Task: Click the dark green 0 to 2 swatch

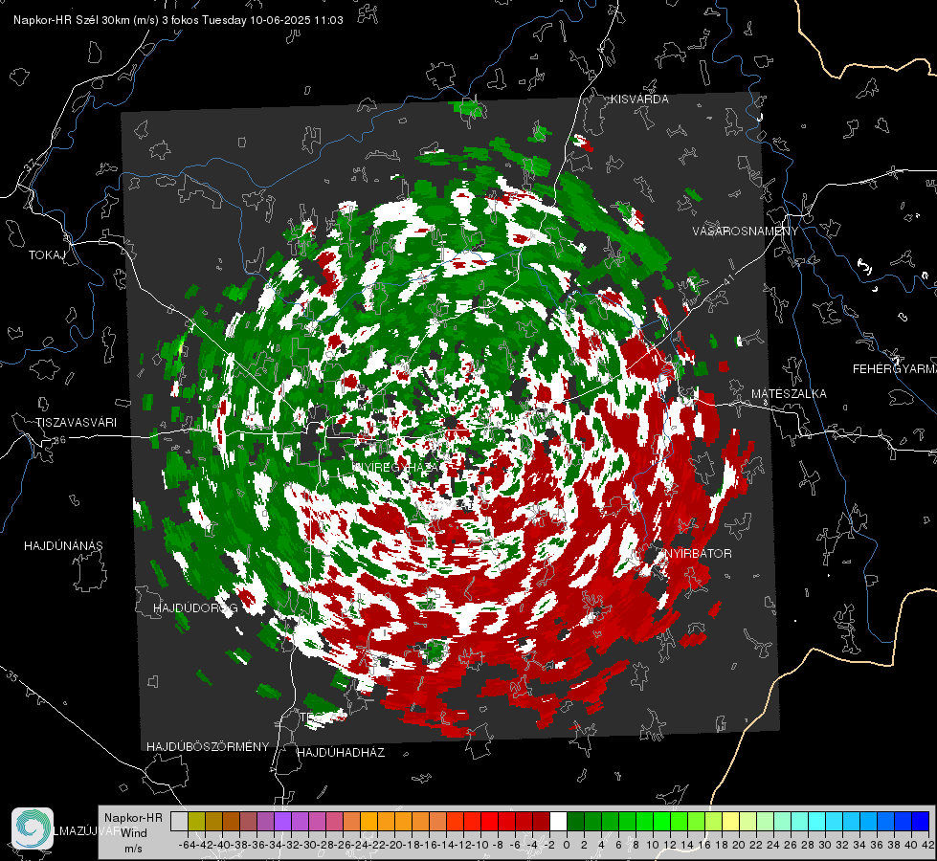Action: (575, 821)
